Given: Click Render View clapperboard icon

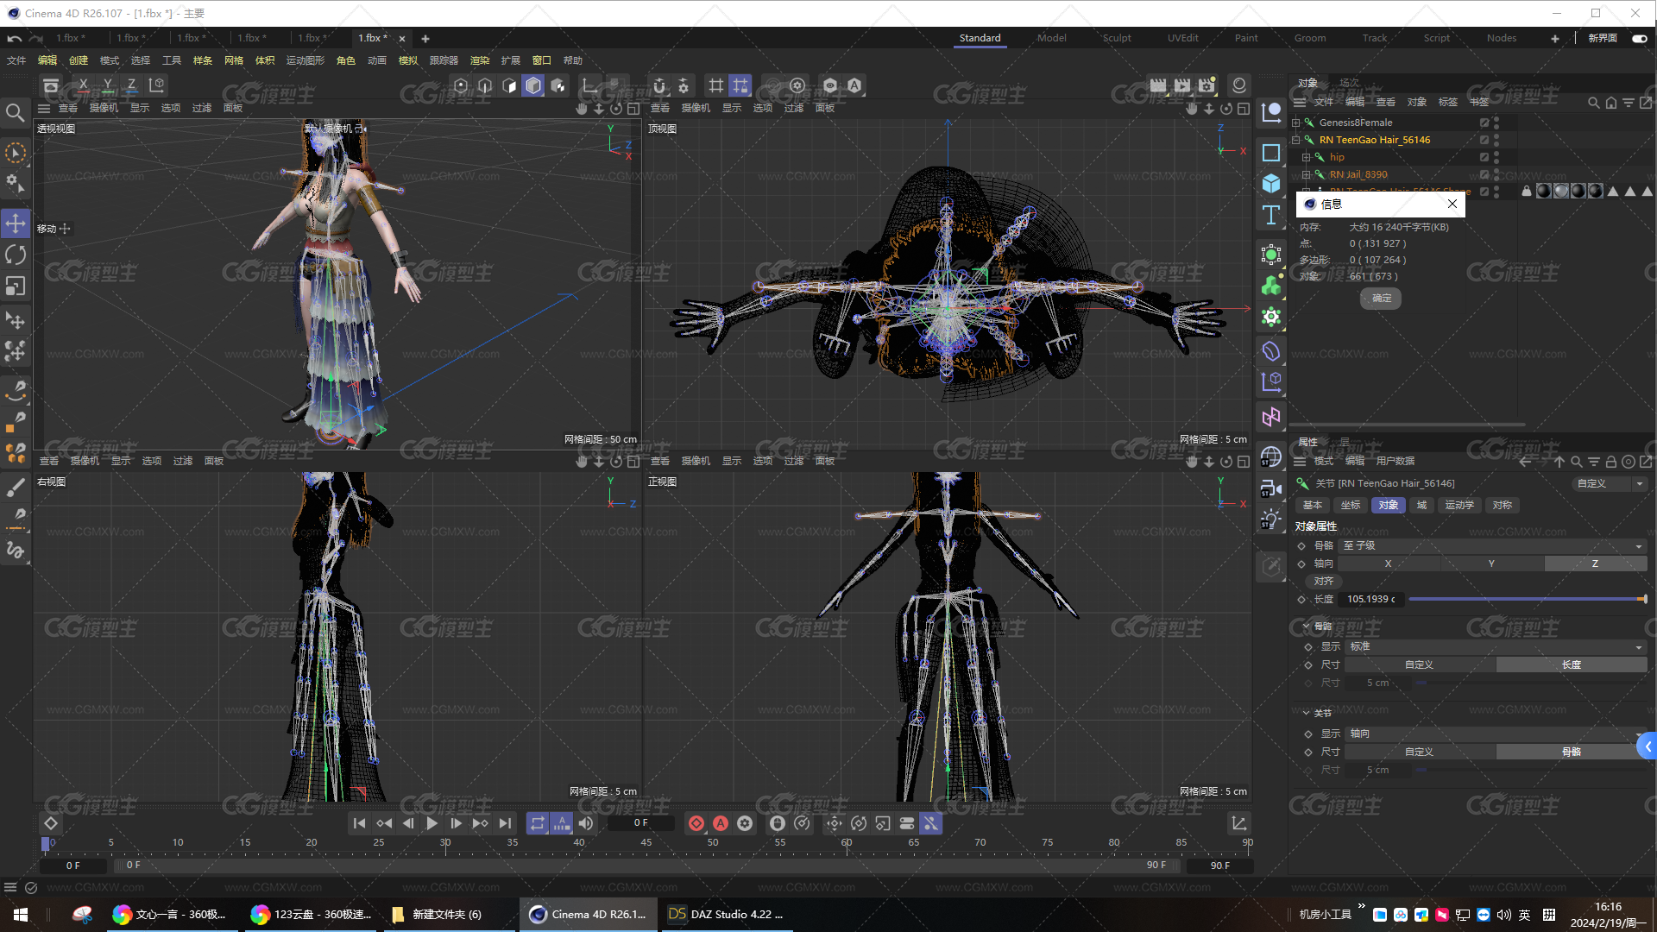Looking at the screenshot, I should pos(1158,85).
